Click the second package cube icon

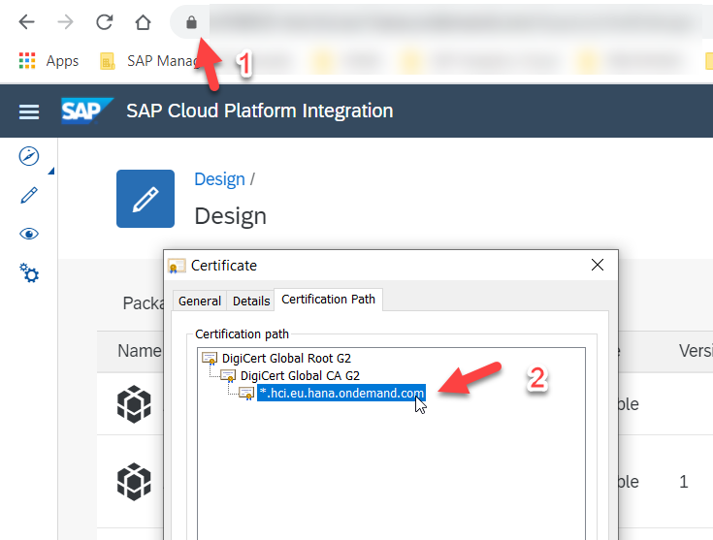click(134, 482)
